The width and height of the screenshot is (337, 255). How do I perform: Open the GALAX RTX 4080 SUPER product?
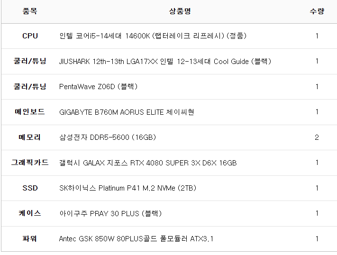[147, 163]
